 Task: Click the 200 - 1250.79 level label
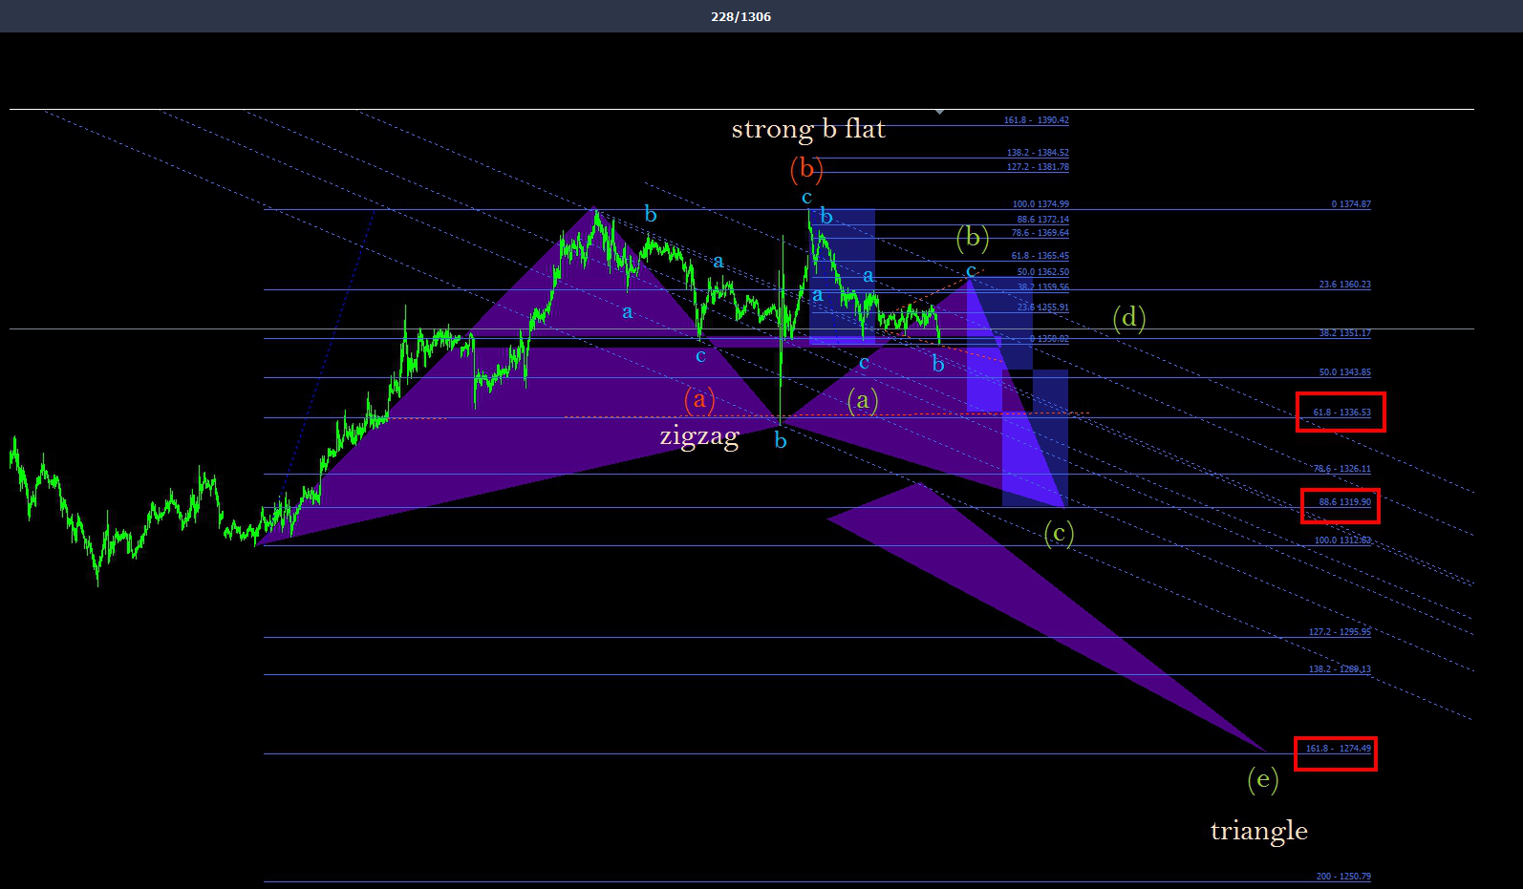click(x=1343, y=877)
